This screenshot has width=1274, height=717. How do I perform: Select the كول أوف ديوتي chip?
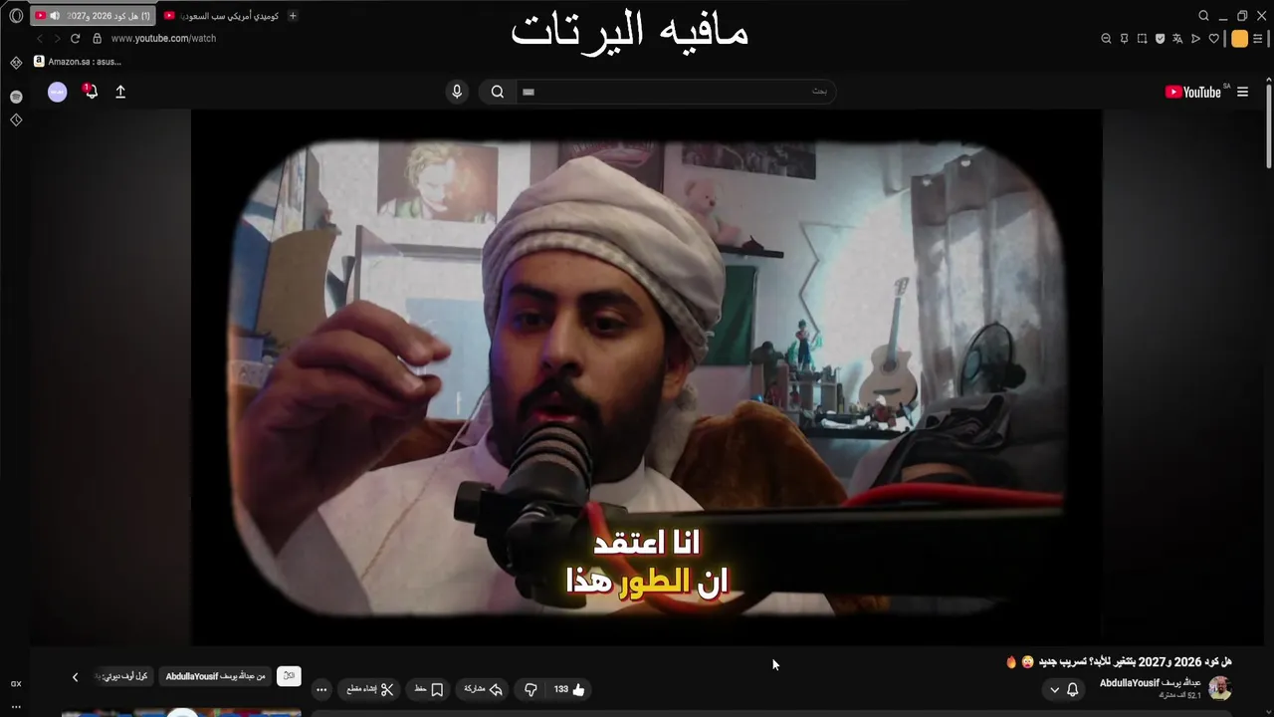click(x=122, y=676)
